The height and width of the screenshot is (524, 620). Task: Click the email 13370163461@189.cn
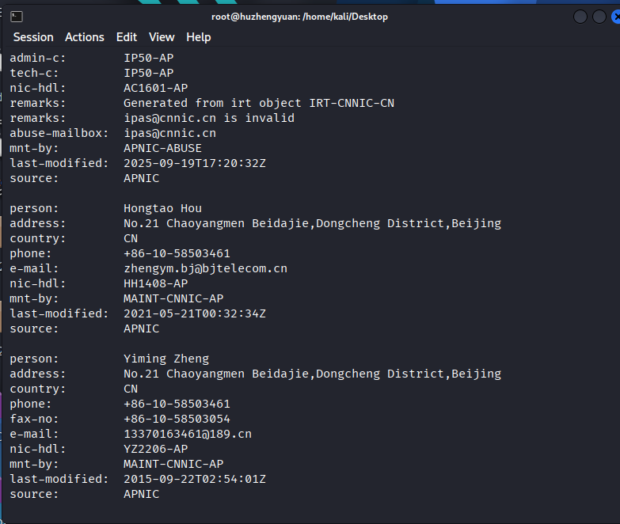[x=188, y=434]
